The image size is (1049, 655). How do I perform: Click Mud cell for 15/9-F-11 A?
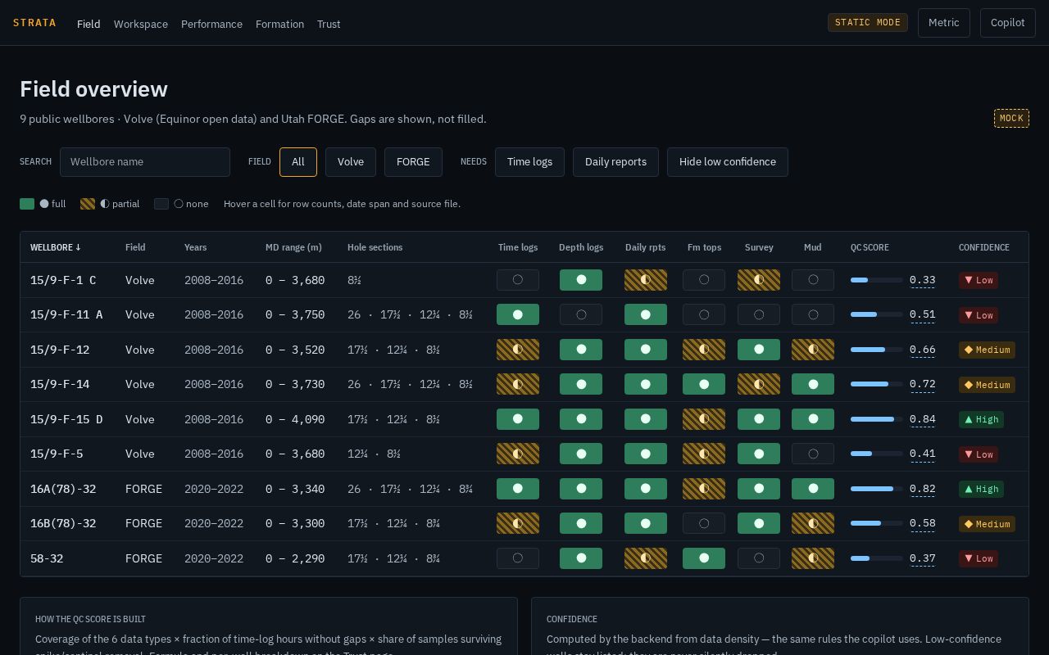point(813,314)
